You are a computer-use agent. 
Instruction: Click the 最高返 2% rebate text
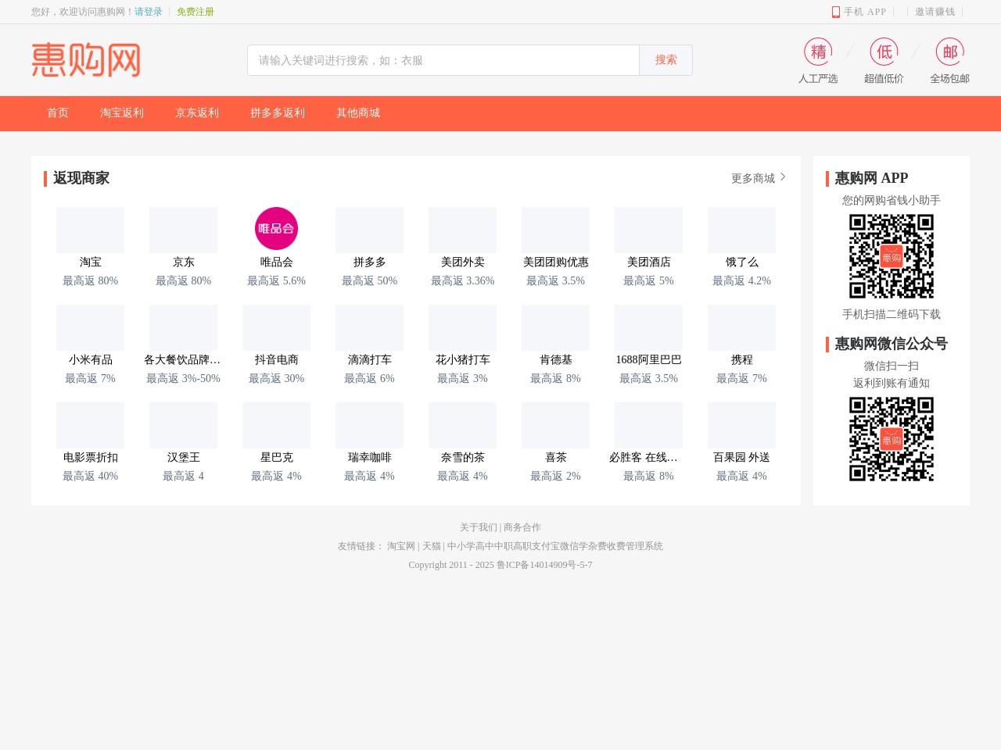[x=555, y=476]
